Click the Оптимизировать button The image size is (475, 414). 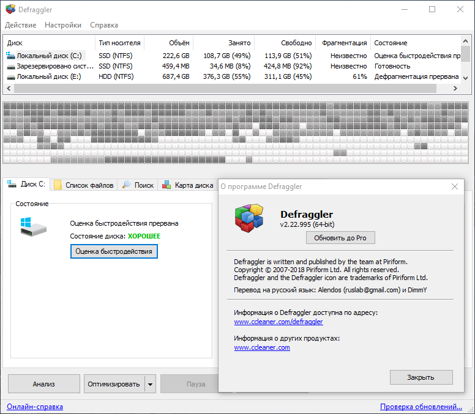[114, 384]
